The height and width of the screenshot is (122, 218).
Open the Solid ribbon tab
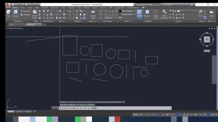[22, 7]
